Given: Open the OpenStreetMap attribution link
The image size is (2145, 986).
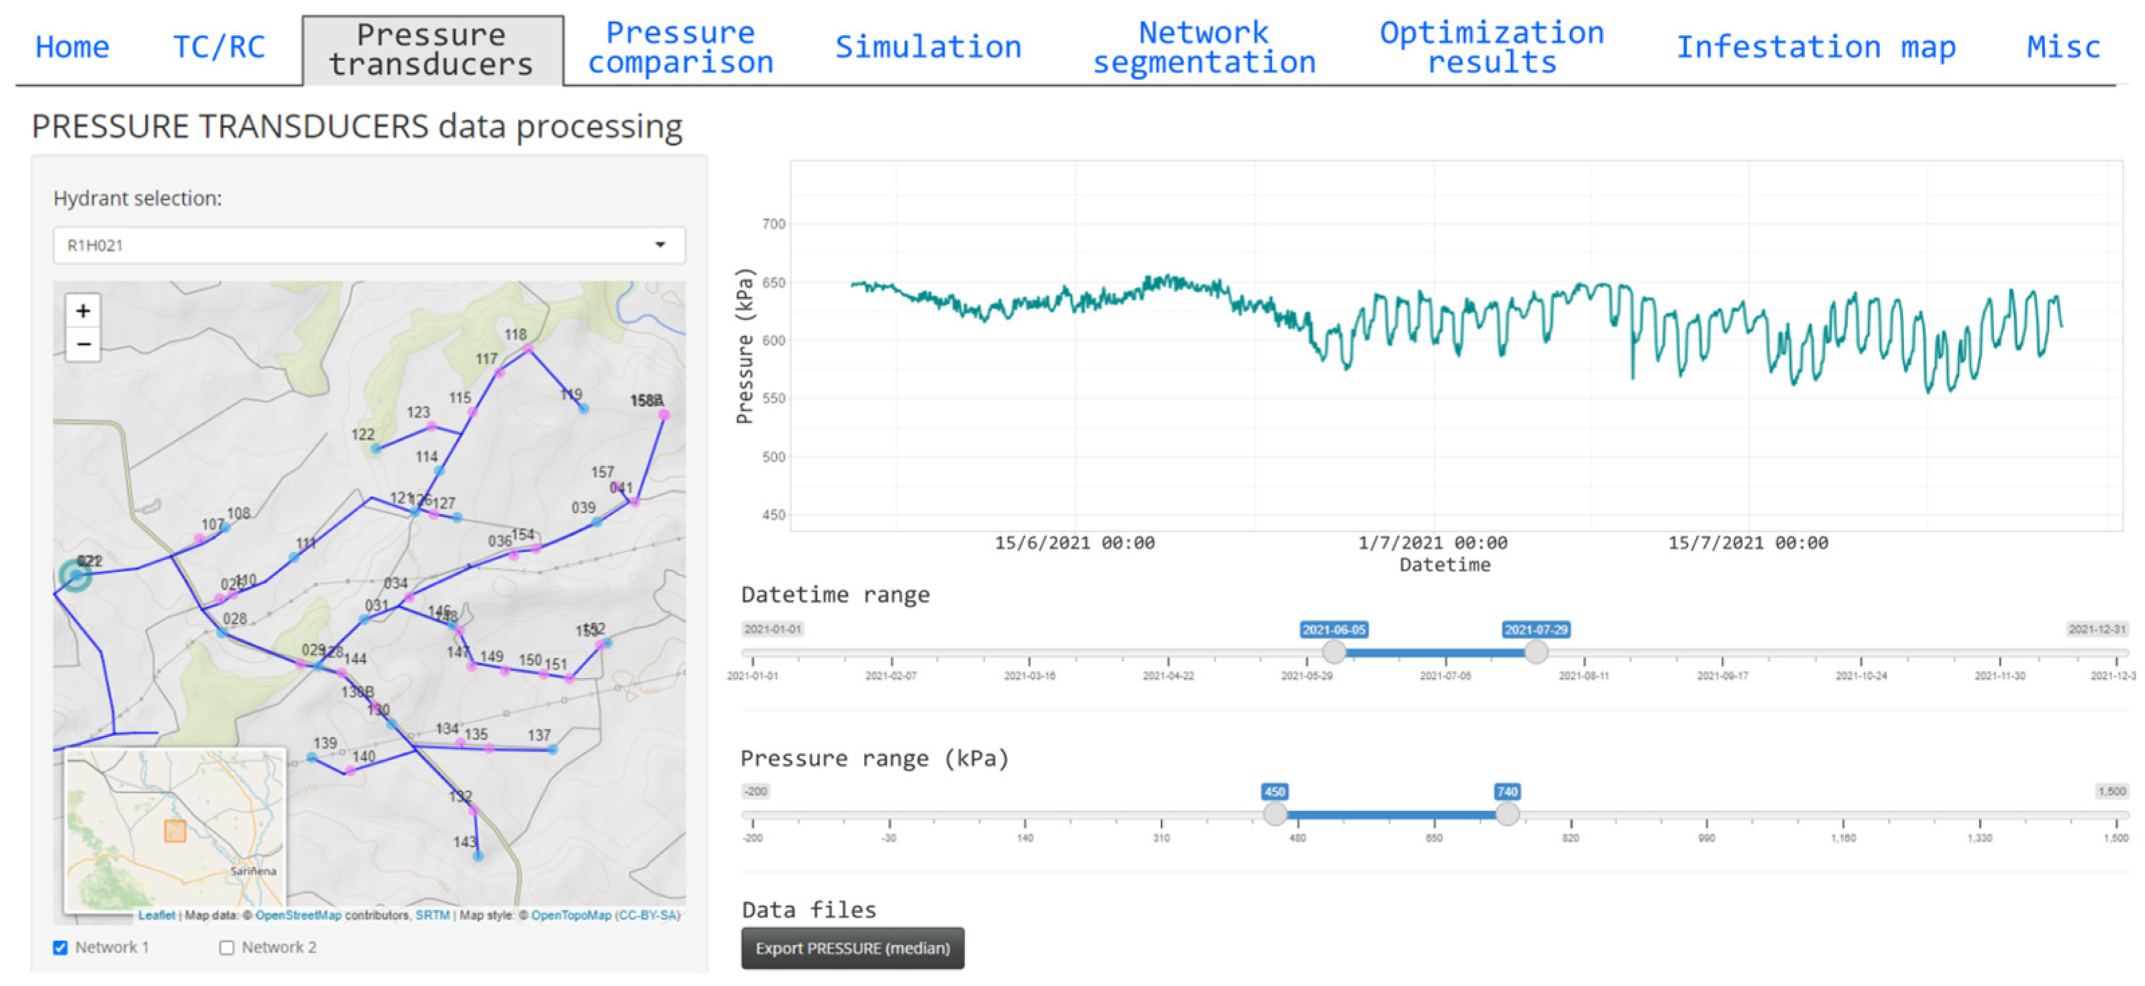Looking at the screenshot, I should point(298,915).
